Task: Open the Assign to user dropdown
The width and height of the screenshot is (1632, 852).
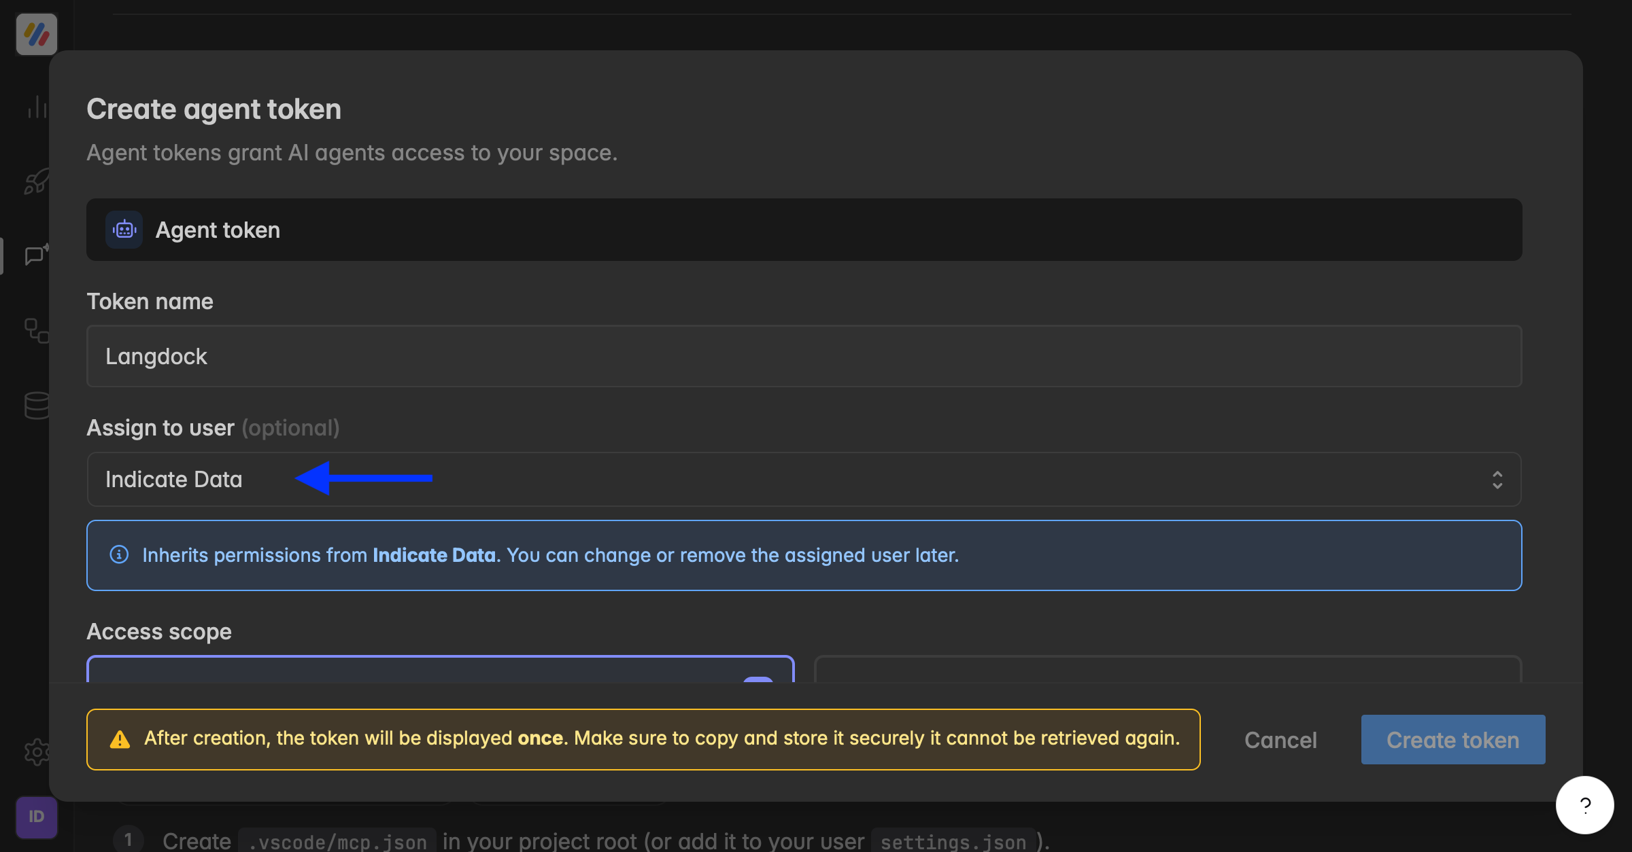Action: pos(804,479)
